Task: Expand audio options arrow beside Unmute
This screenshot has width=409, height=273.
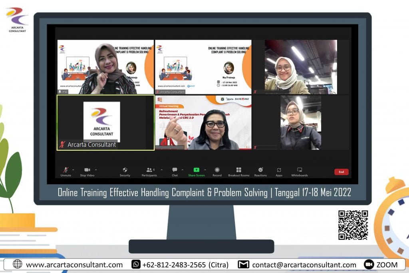Action: [x=73, y=169]
